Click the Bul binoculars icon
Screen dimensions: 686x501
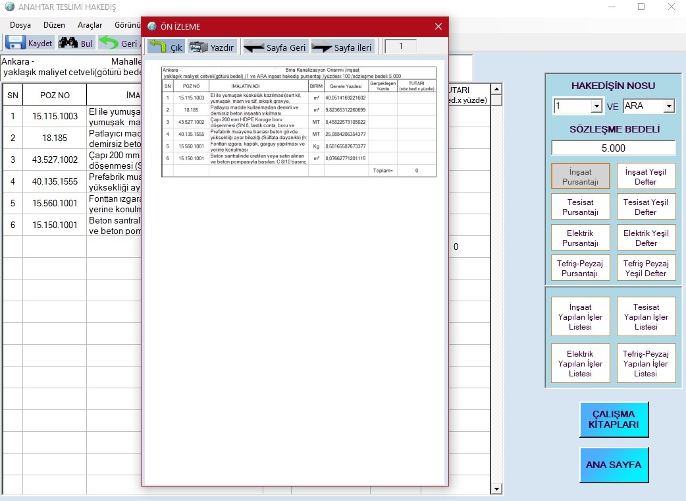68,43
